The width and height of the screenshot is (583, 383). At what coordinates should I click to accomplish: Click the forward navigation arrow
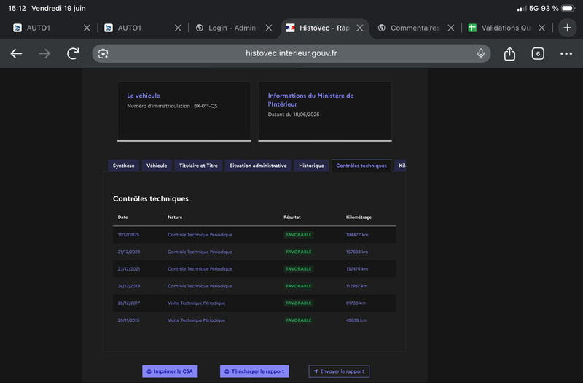pyautogui.click(x=44, y=53)
